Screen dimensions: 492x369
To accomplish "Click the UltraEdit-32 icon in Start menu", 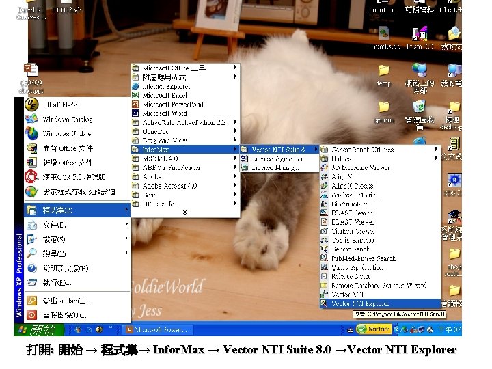I will [31, 105].
